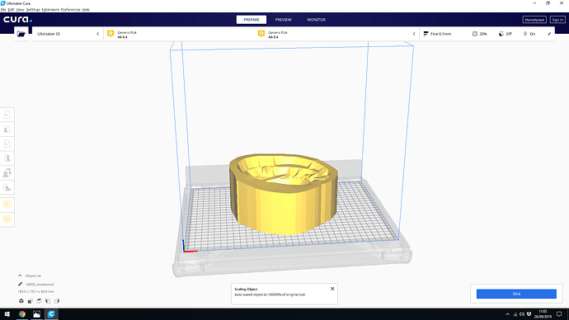Open file via folder icon
Viewport: 569px width, 320px height.
coord(21,34)
